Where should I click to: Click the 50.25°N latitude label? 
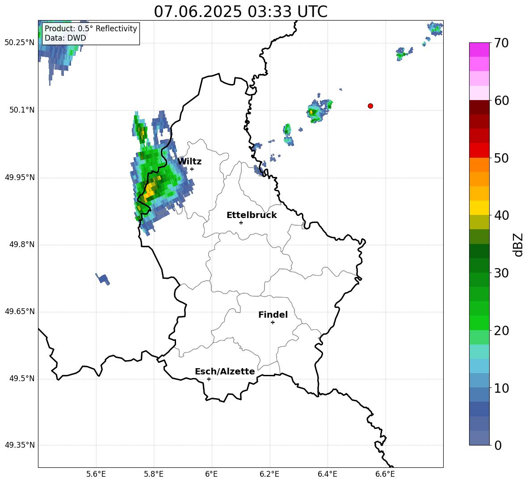[20, 43]
